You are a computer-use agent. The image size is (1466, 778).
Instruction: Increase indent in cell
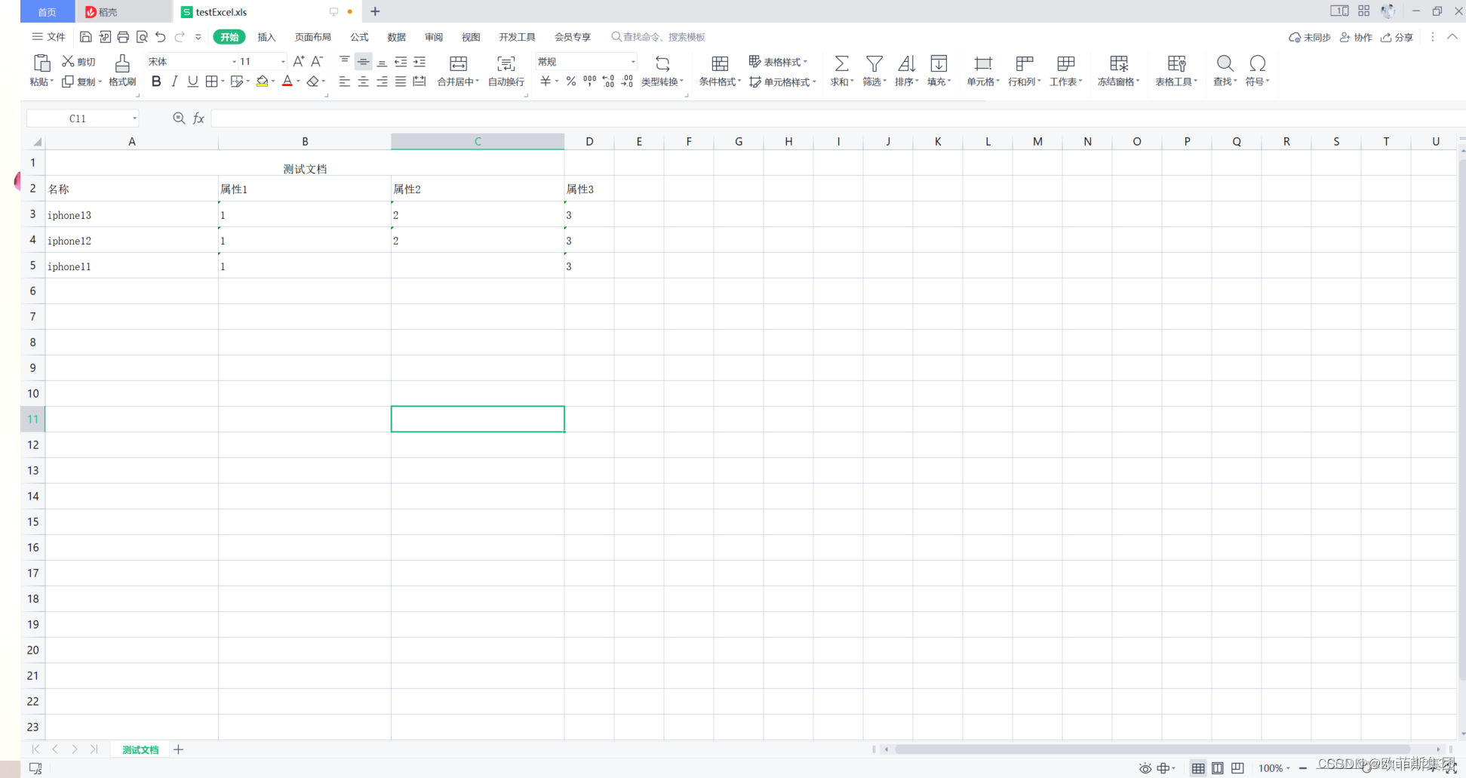coord(420,62)
